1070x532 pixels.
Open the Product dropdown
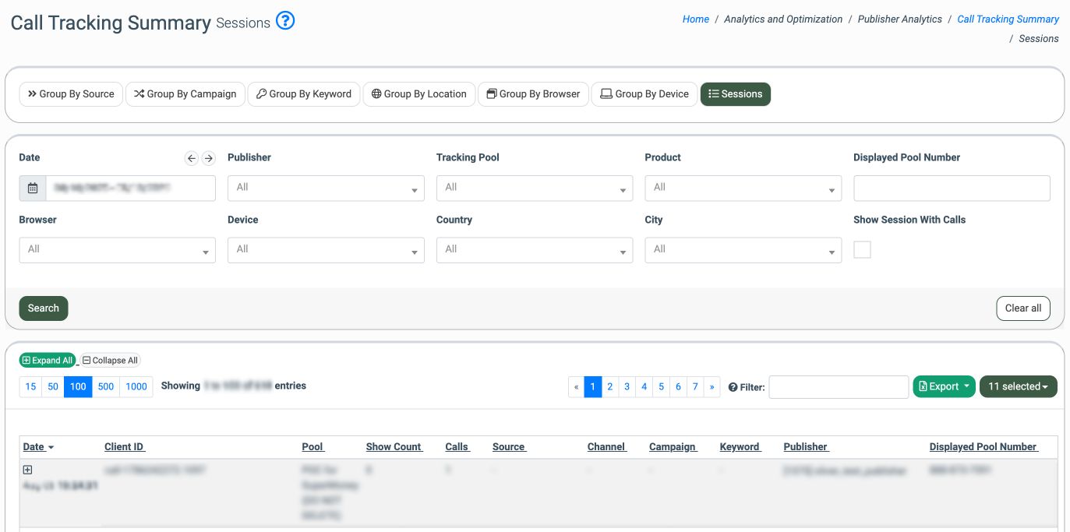pos(743,188)
